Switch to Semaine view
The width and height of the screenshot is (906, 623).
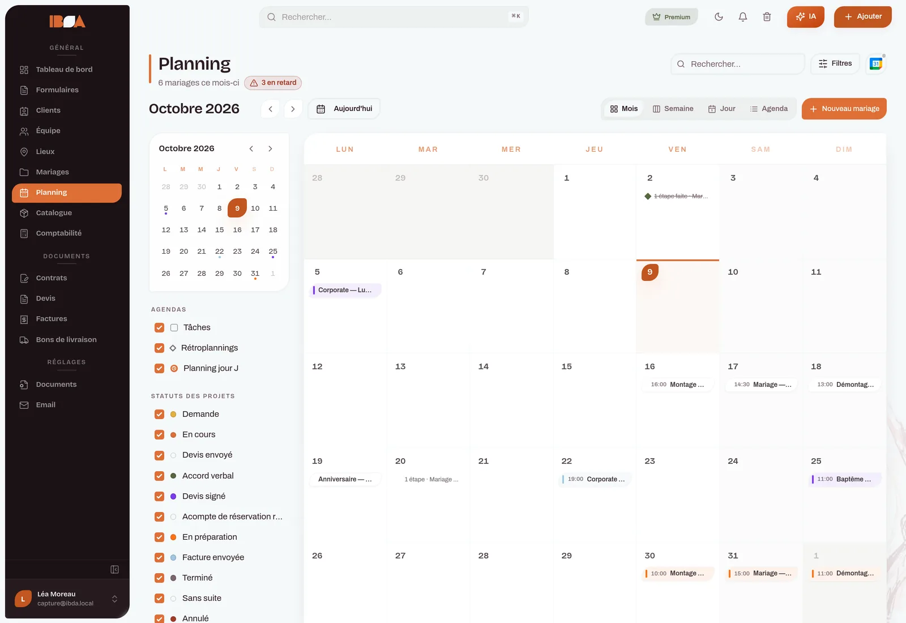click(673, 109)
